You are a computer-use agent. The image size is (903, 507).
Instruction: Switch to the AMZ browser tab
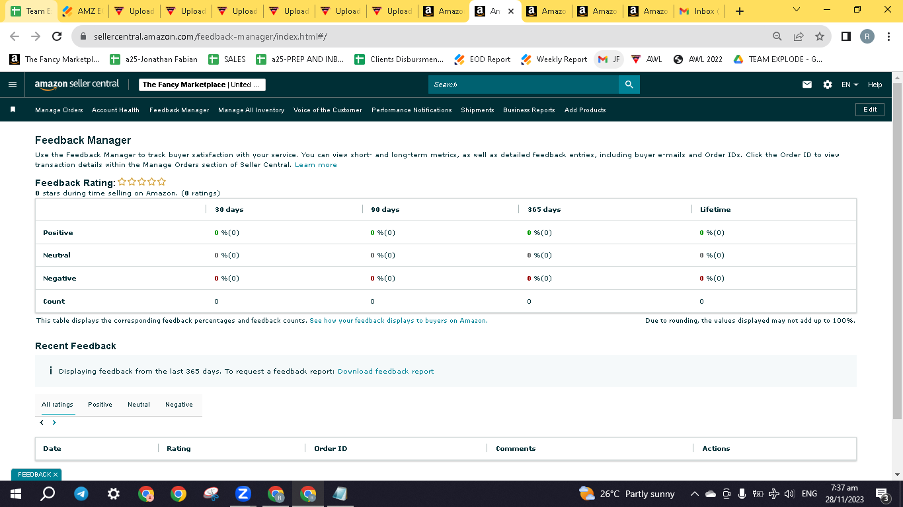tap(83, 11)
